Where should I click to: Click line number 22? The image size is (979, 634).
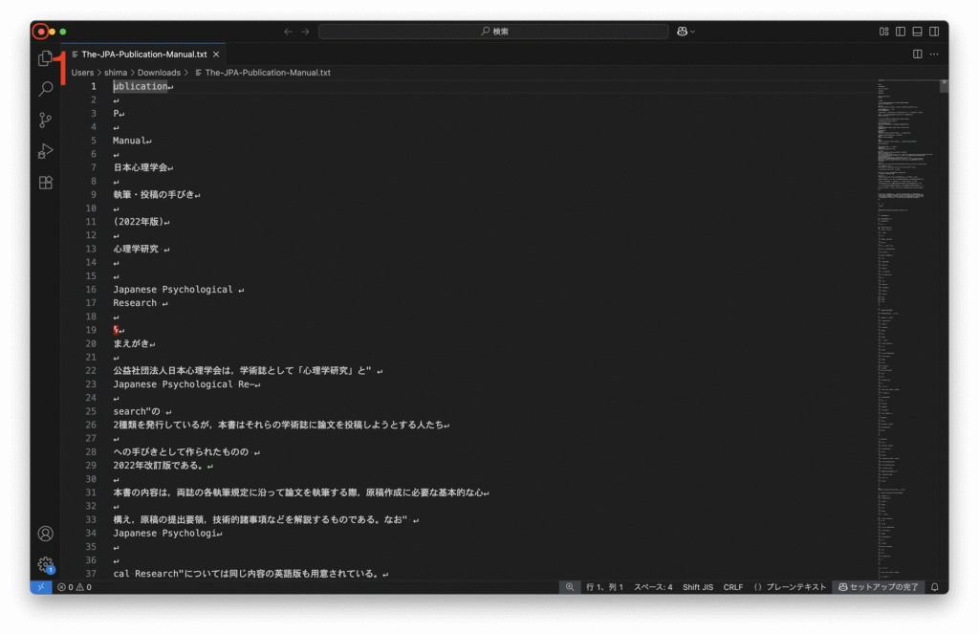click(91, 370)
